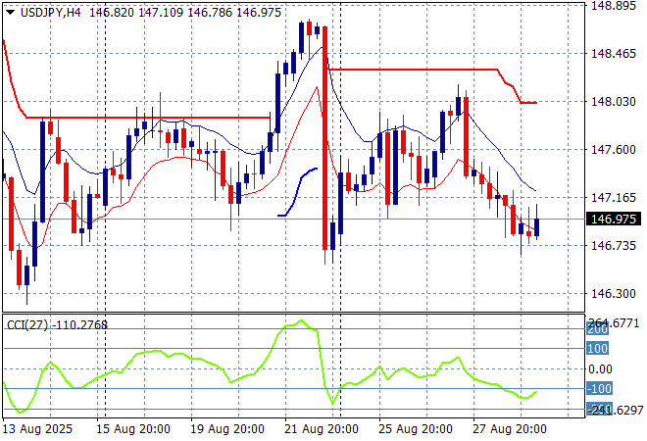Click the 264.6771 CCI maximum value label

[615, 322]
